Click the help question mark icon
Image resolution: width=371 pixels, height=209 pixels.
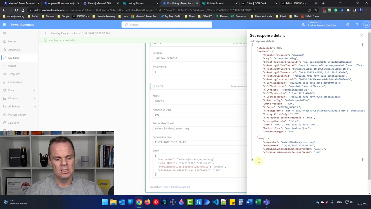coord(357,25)
